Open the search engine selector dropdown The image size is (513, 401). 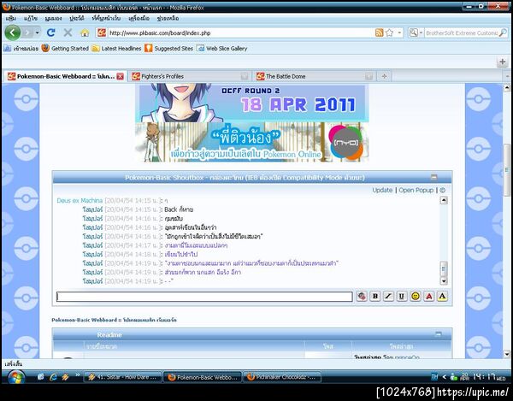pyautogui.click(x=416, y=32)
